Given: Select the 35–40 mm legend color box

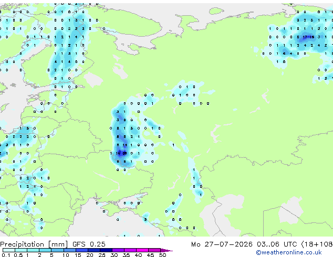Looking at the screenshot, I should coord(130,250).
